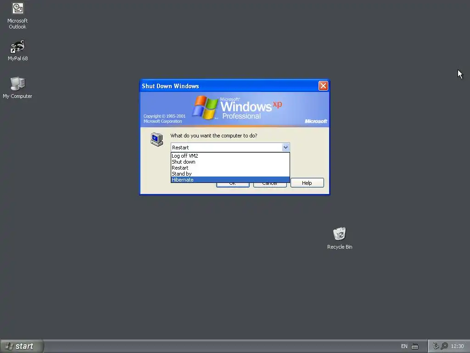470x353 pixels.
Task: Open the Start menu
Action: 22,346
